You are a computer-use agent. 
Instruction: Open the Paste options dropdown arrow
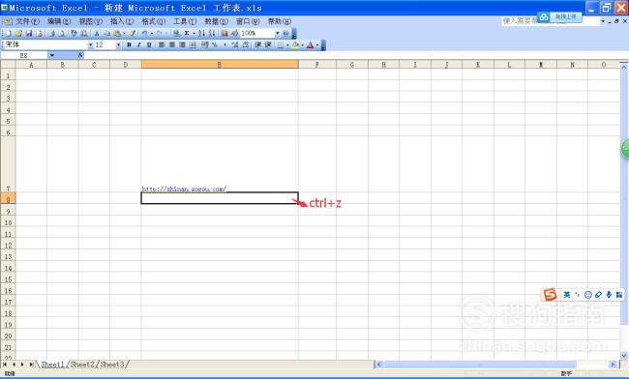(124, 33)
